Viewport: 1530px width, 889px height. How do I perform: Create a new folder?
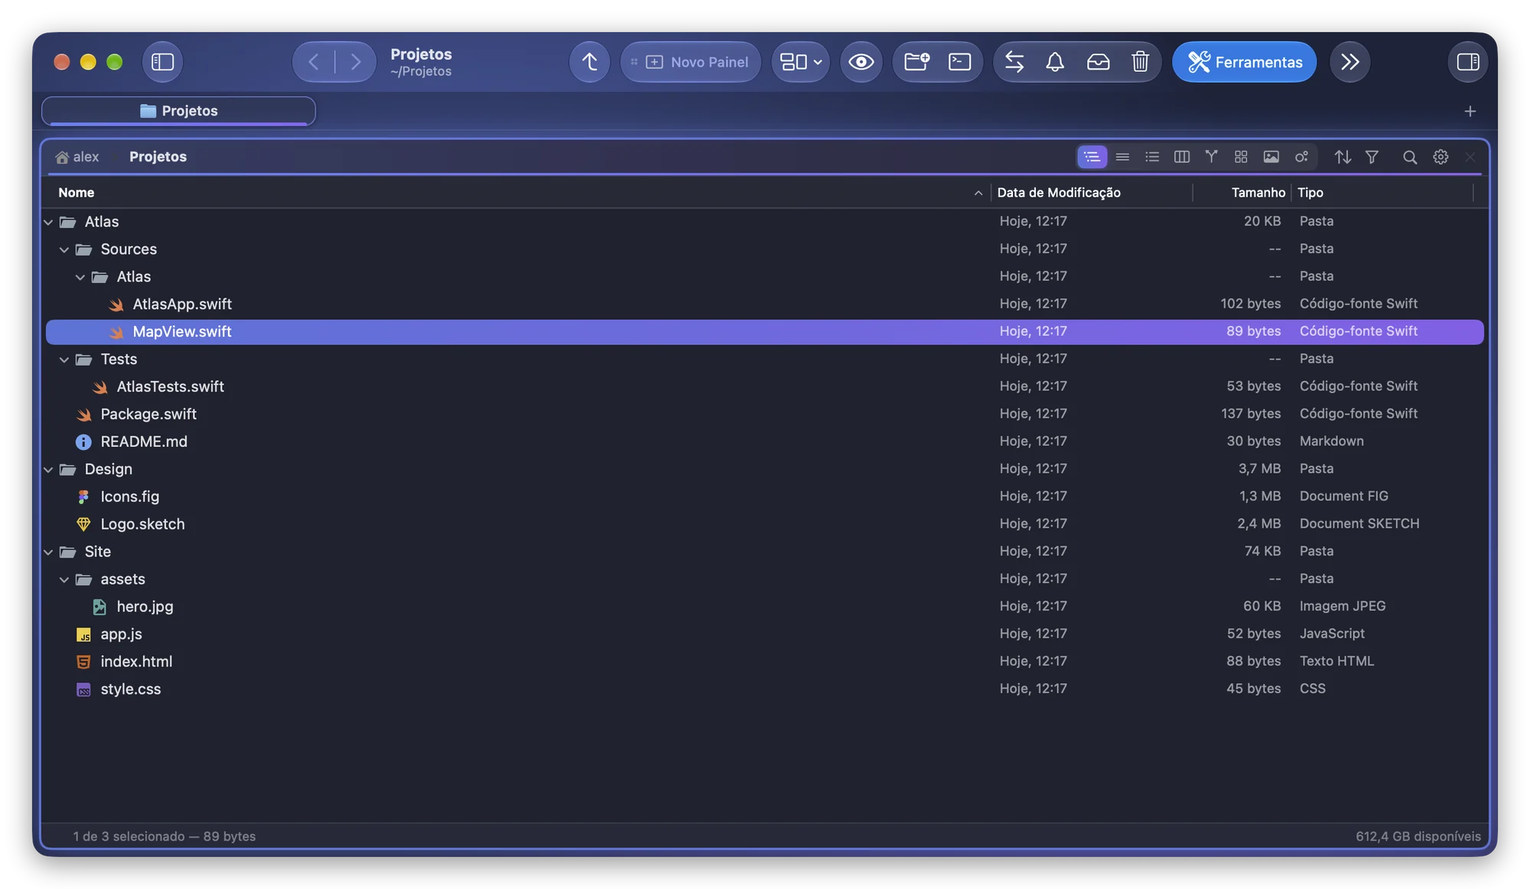click(916, 62)
